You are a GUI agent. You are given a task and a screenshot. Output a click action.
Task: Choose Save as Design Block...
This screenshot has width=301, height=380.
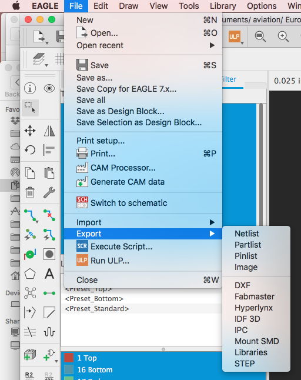tap(143, 111)
